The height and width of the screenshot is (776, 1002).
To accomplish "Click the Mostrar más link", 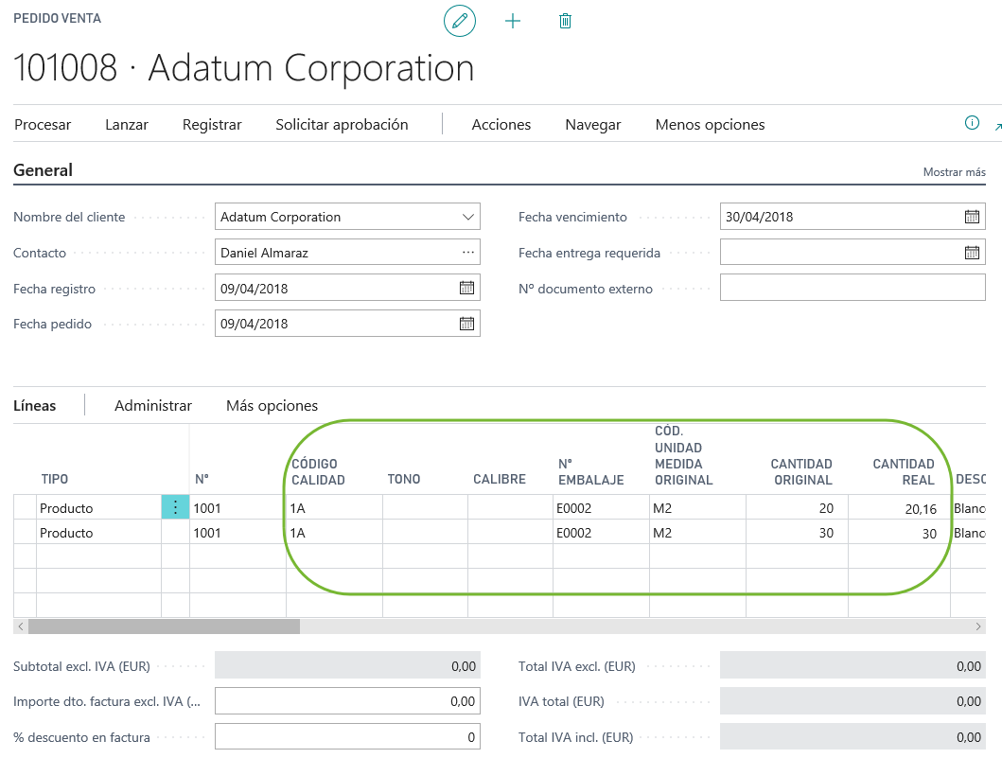I will pyautogui.click(x=954, y=172).
